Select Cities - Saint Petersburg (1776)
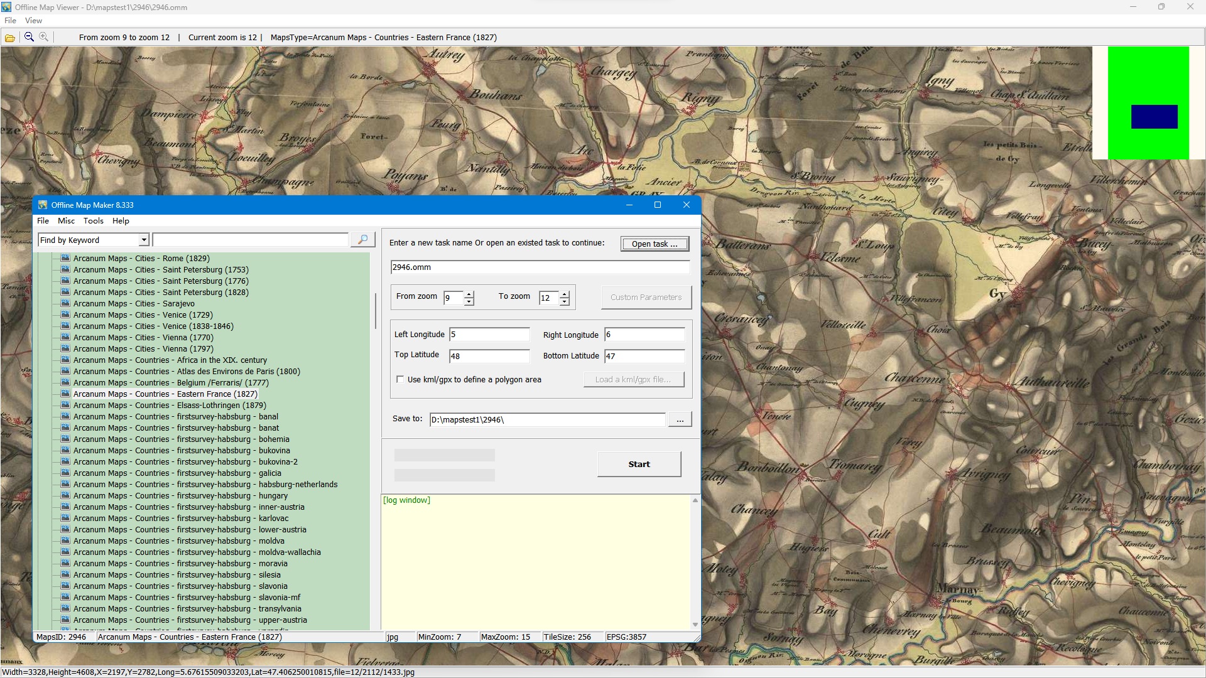This screenshot has height=678, width=1206. [161, 281]
